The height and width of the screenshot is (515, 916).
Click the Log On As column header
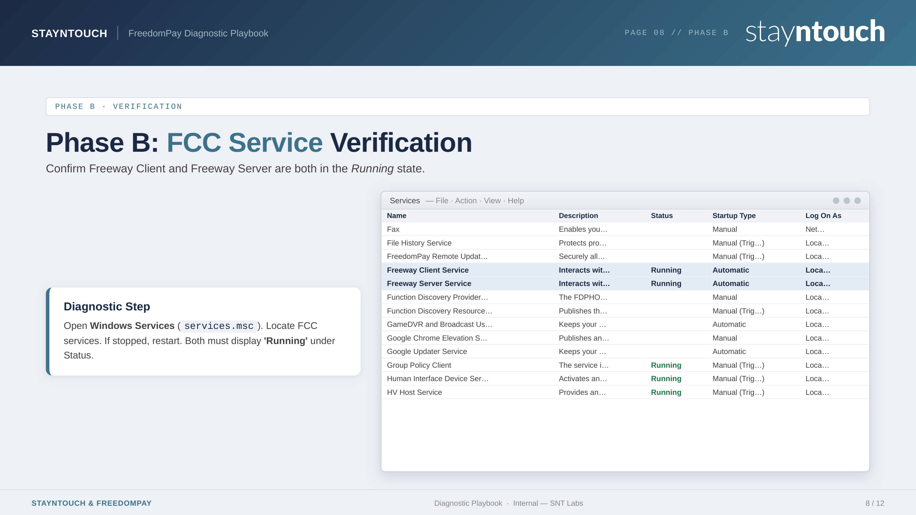(823, 216)
